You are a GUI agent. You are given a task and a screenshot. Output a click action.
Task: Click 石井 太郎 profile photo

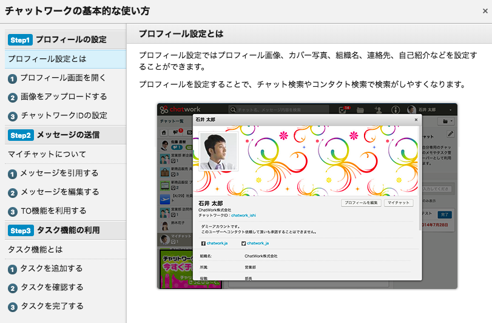218,151
